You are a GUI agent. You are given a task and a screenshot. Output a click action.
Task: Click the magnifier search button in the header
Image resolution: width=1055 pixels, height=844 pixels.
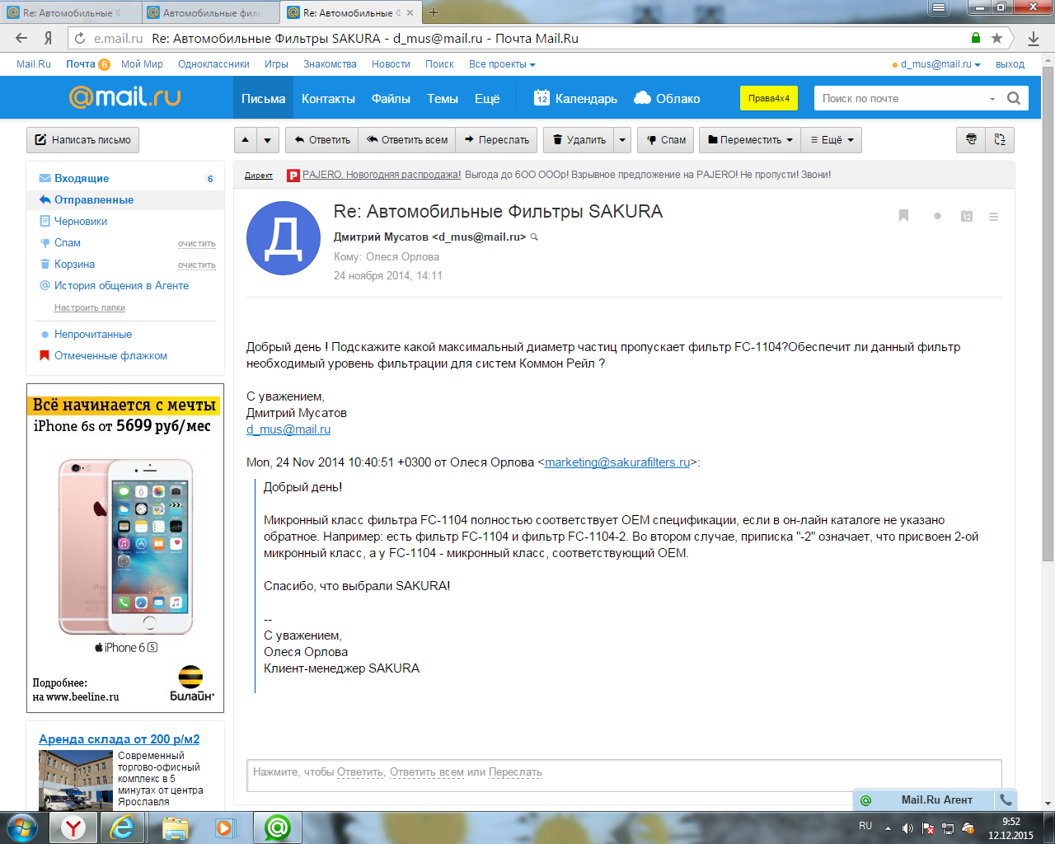(1014, 98)
